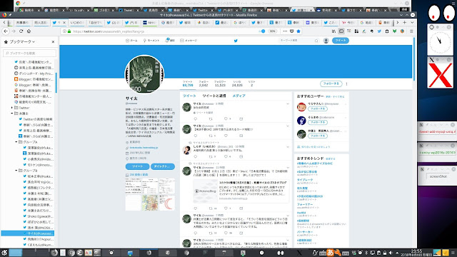Open 画像と動画 media link

[x=139, y=175]
